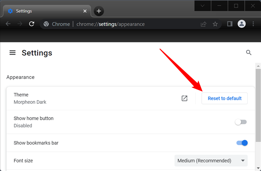Open the Settings hamburger menu
The image size is (261, 171).
click(x=12, y=53)
